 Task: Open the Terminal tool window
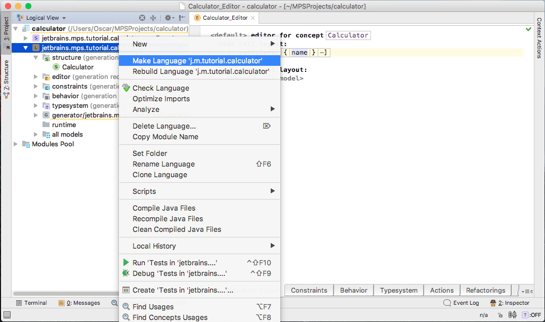pyautogui.click(x=31, y=303)
